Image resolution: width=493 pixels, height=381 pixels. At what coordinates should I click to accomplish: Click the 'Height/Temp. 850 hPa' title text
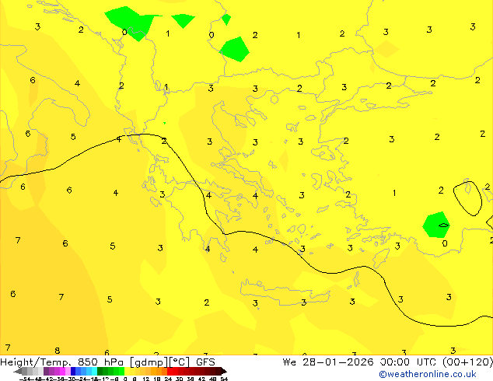tap(61, 362)
